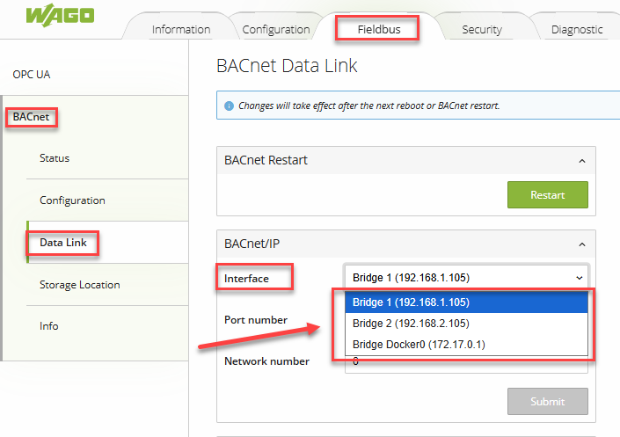The width and height of the screenshot is (620, 437).
Task: Select the Data Link menu entry
Action: point(62,243)
